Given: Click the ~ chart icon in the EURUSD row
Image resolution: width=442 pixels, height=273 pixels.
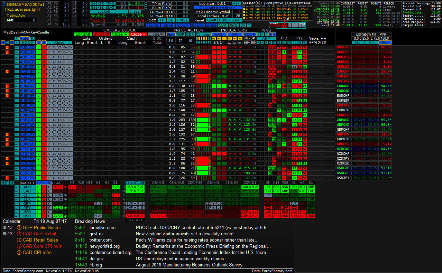Looking at the screenshot, I should 16,115.
